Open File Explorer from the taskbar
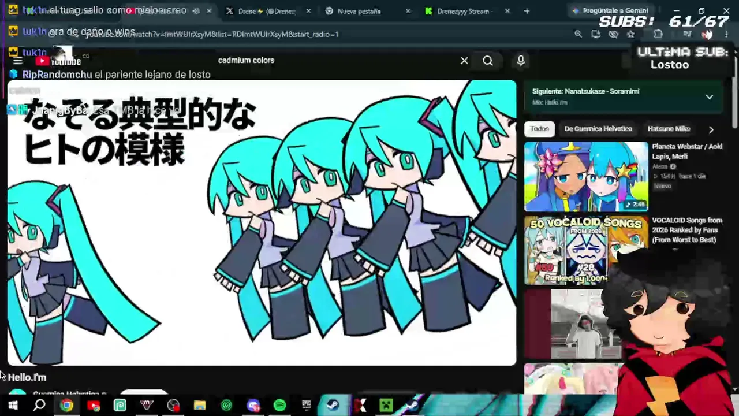 [x=200, y=406]
